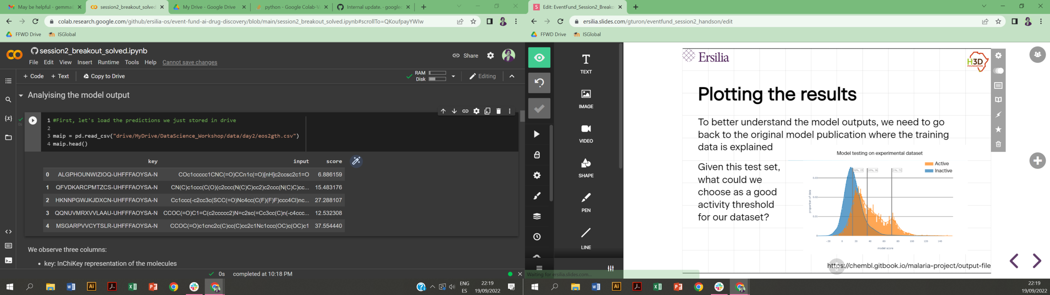The width and height of the screenshot is (1050, 295).
Task: Open the variables inspector {x} panel
Action: 8,118
